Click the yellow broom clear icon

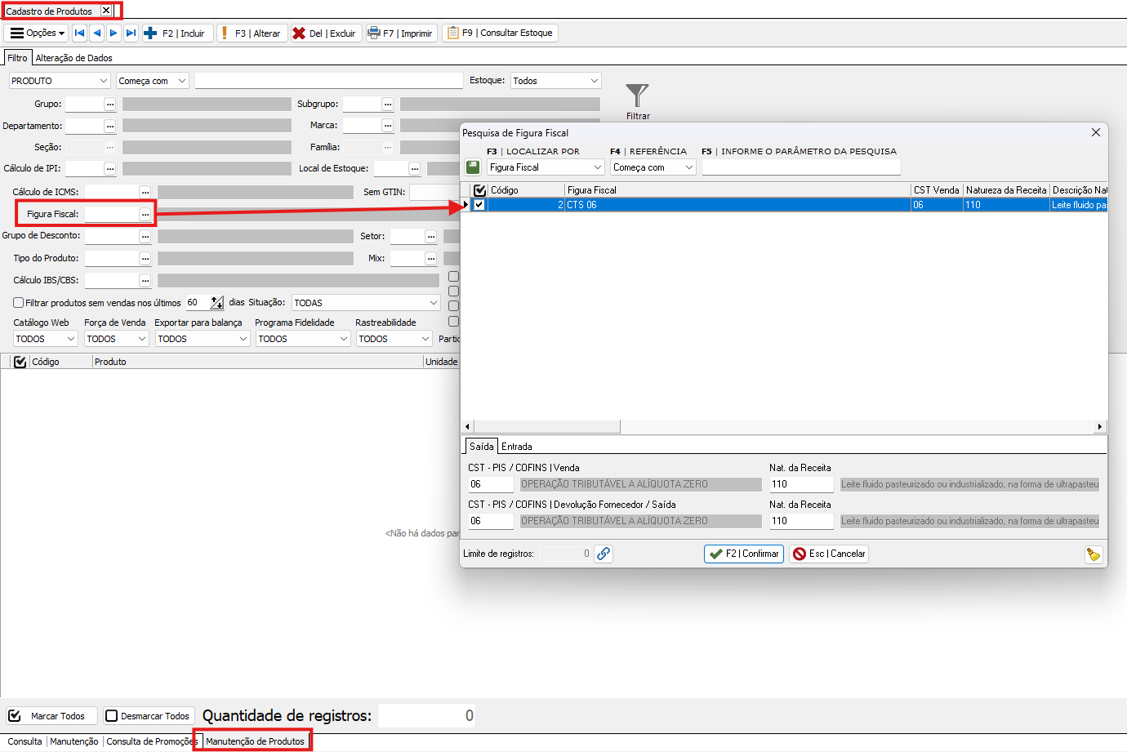pyautogui.click(x=1093, y=554)
